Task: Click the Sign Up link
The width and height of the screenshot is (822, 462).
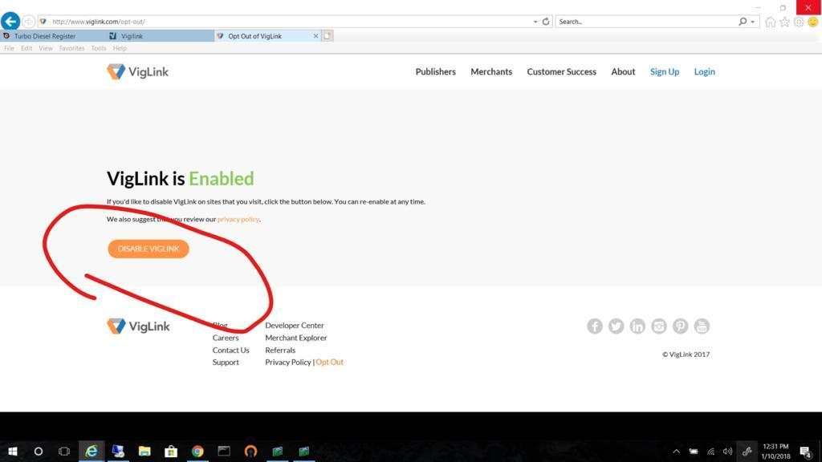Action: click(x=664, y=71)
